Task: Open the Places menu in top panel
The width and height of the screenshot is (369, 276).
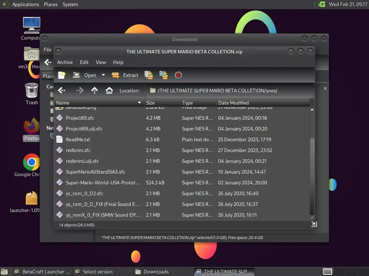Action: click(50, 4)
